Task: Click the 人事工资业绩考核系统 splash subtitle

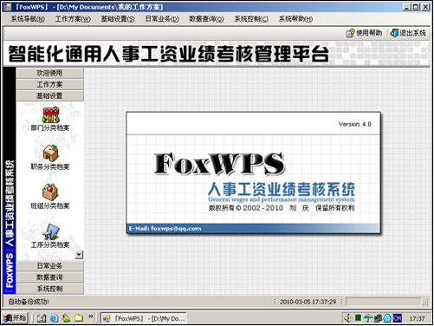Action: click(x=282, y=189)
